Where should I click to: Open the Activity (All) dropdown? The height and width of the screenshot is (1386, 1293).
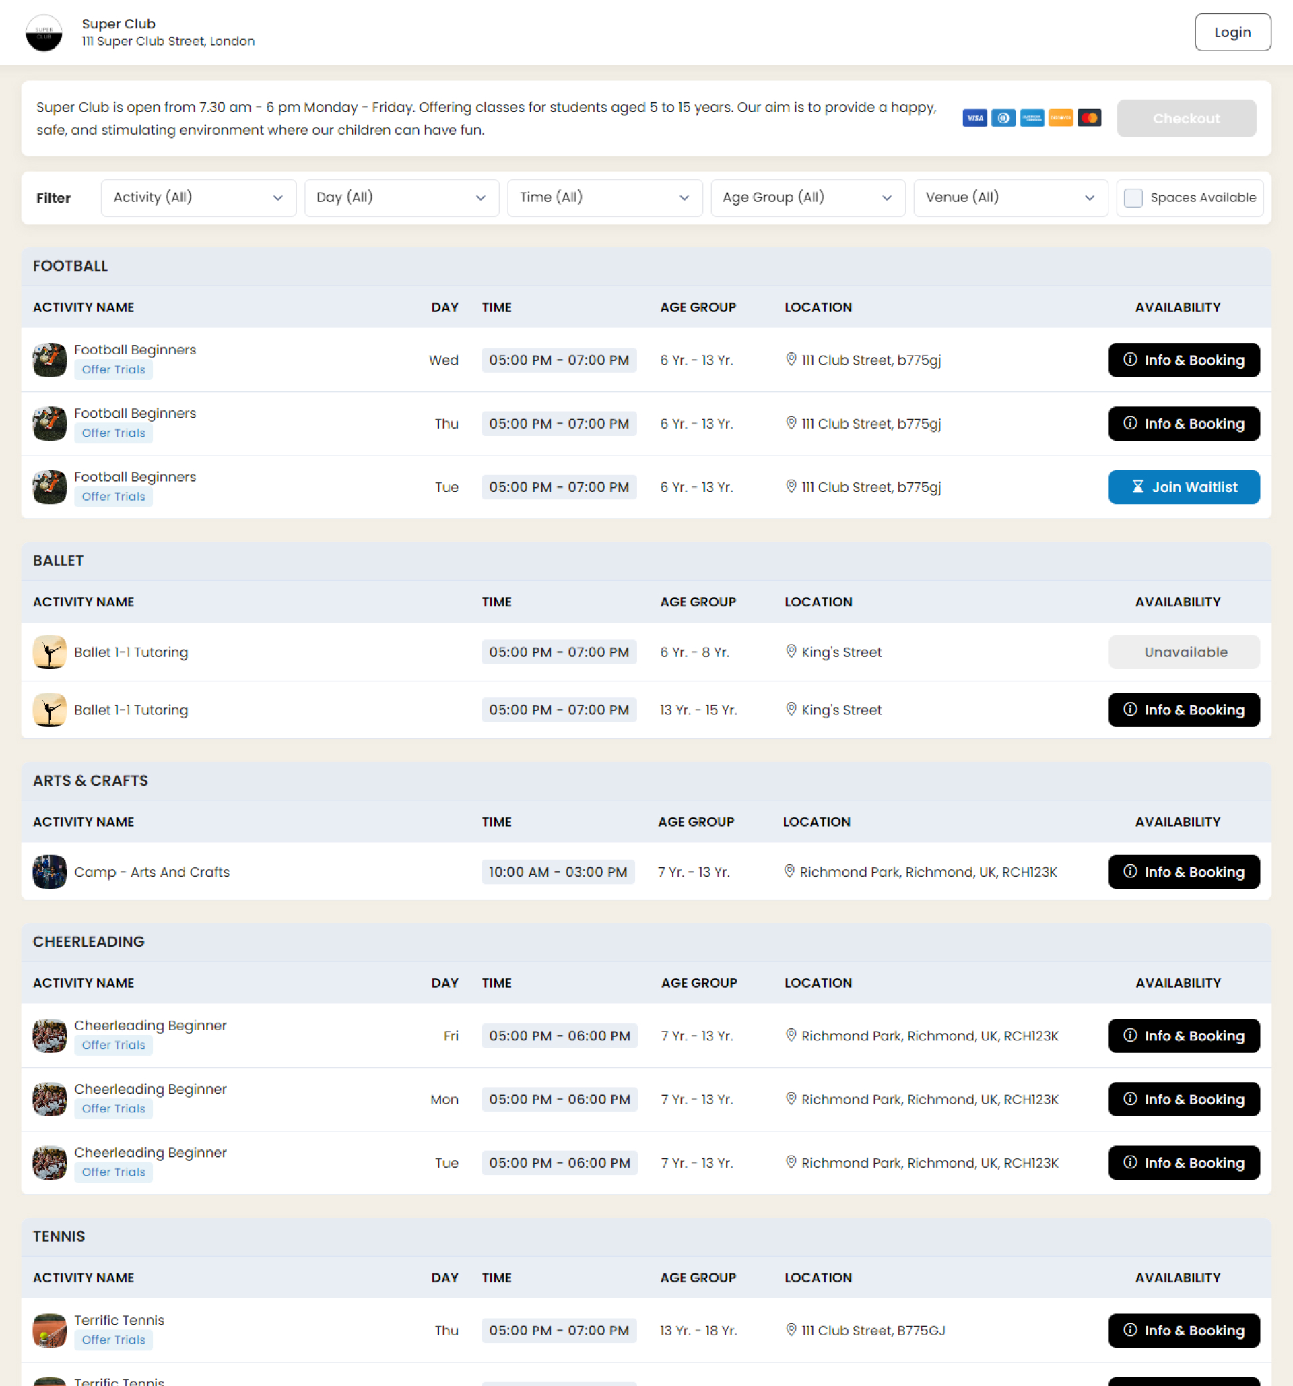point(198,198)
